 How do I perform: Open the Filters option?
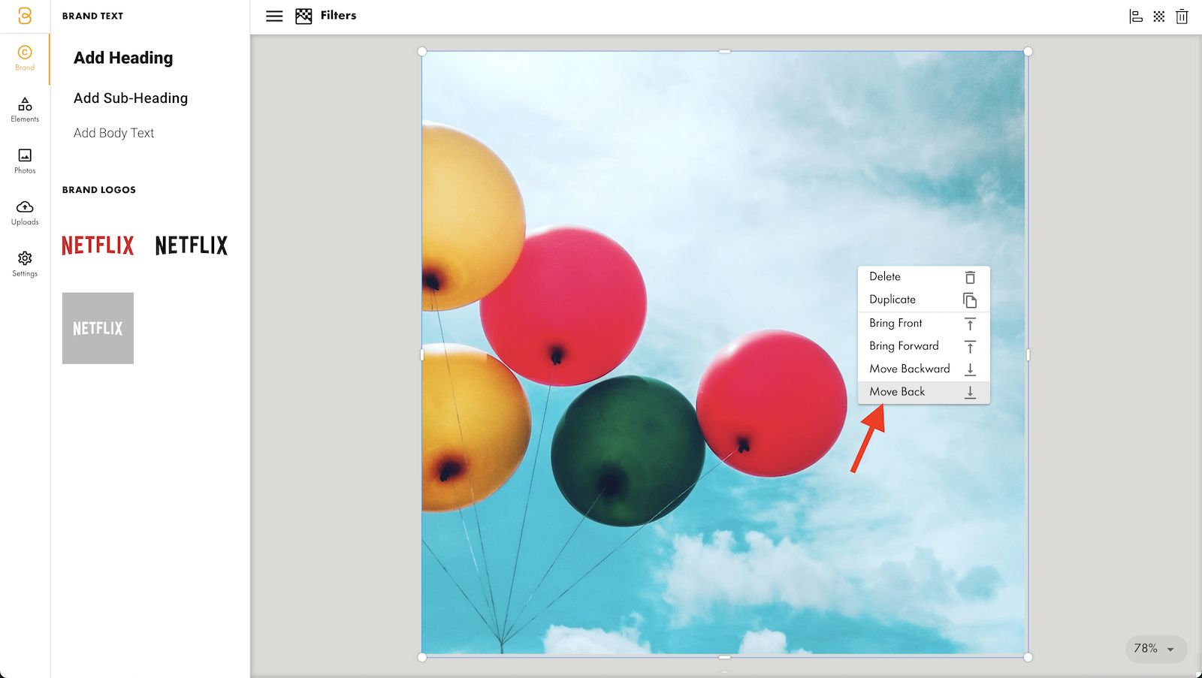(x=327, y=16)
